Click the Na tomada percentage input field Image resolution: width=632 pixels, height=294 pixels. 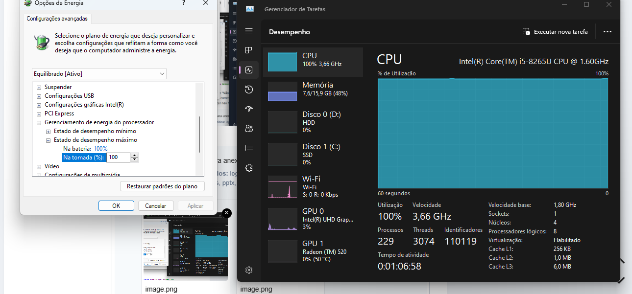pos(119,158)
